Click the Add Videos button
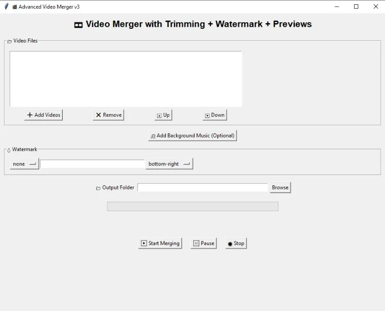 (x=43, y=115)
